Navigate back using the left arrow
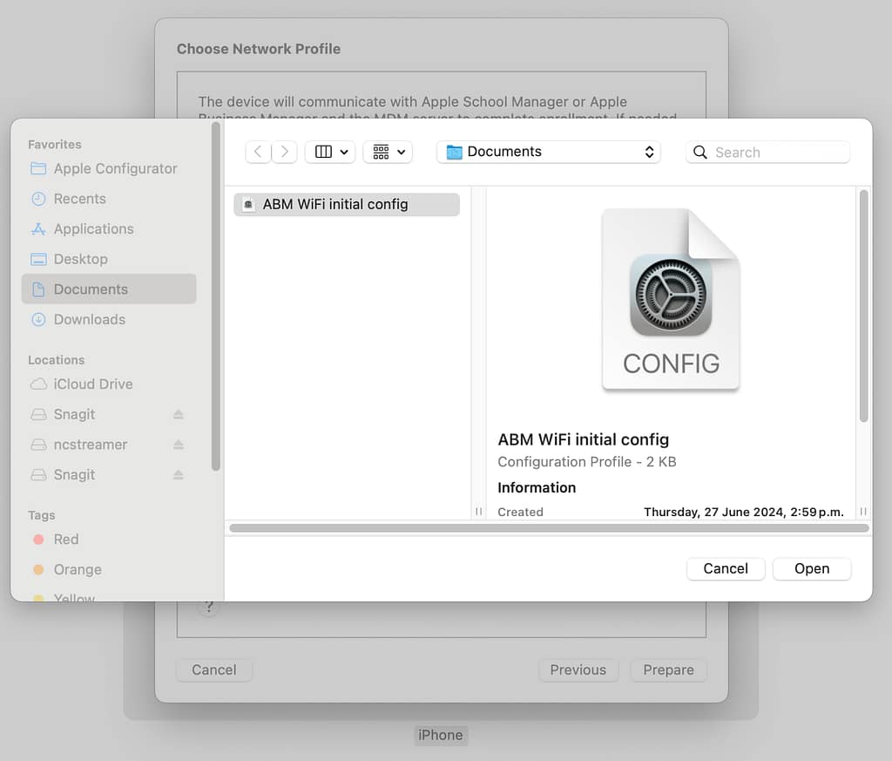Screen dimensions: 892x761 coord(258,152)
